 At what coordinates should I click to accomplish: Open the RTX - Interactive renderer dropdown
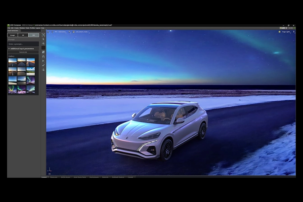point(60,32)
